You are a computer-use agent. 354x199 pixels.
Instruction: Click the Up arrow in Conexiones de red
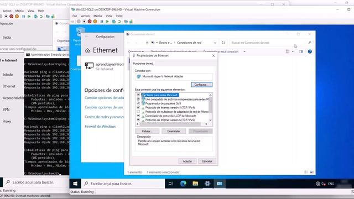click(147, 43)
